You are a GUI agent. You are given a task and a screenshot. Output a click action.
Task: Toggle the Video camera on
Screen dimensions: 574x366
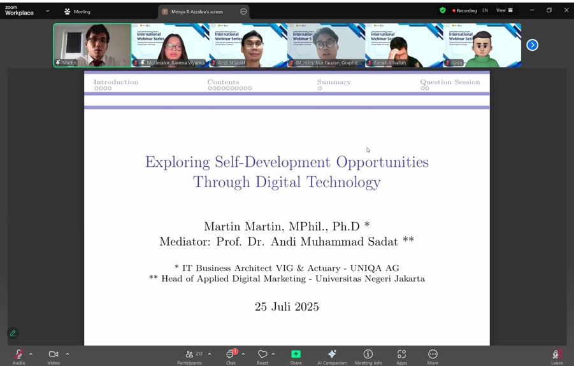54,355
